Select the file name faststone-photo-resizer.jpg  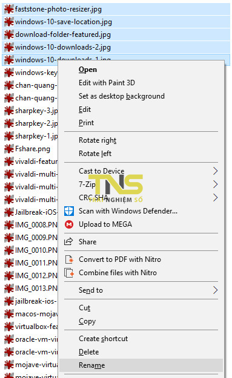(x=58, y=10)
